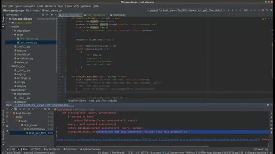Click the Git rollback arrow icon
This screenshot has width=275, height=154.
click(266, 10)
